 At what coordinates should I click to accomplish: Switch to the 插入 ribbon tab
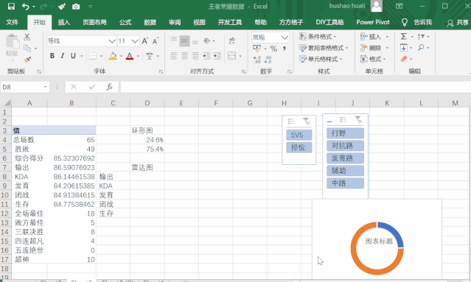pos(63,22)
